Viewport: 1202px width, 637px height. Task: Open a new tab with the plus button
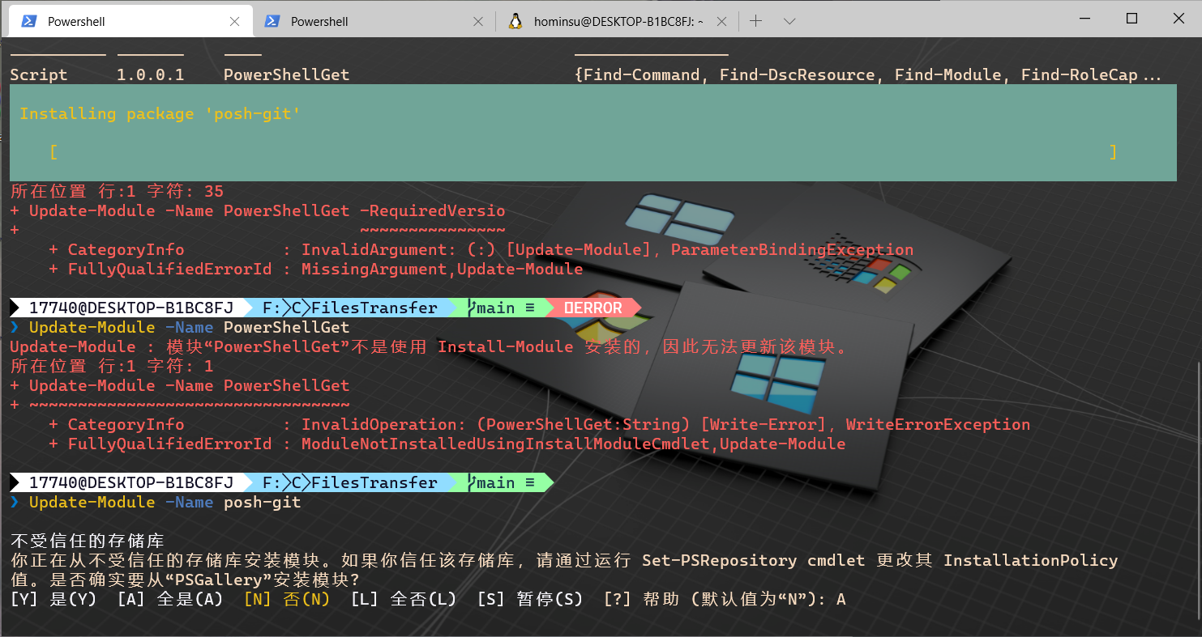(x=756, y=21)
